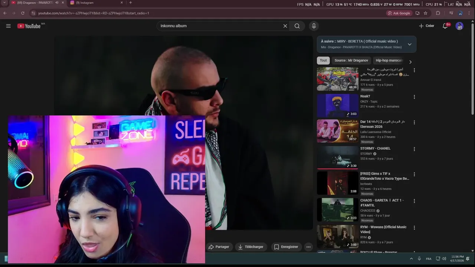The height and width of the screenshot is (267, 475).
Task: Open the taskbar volume speaker icon
Action: pos(444,259)
